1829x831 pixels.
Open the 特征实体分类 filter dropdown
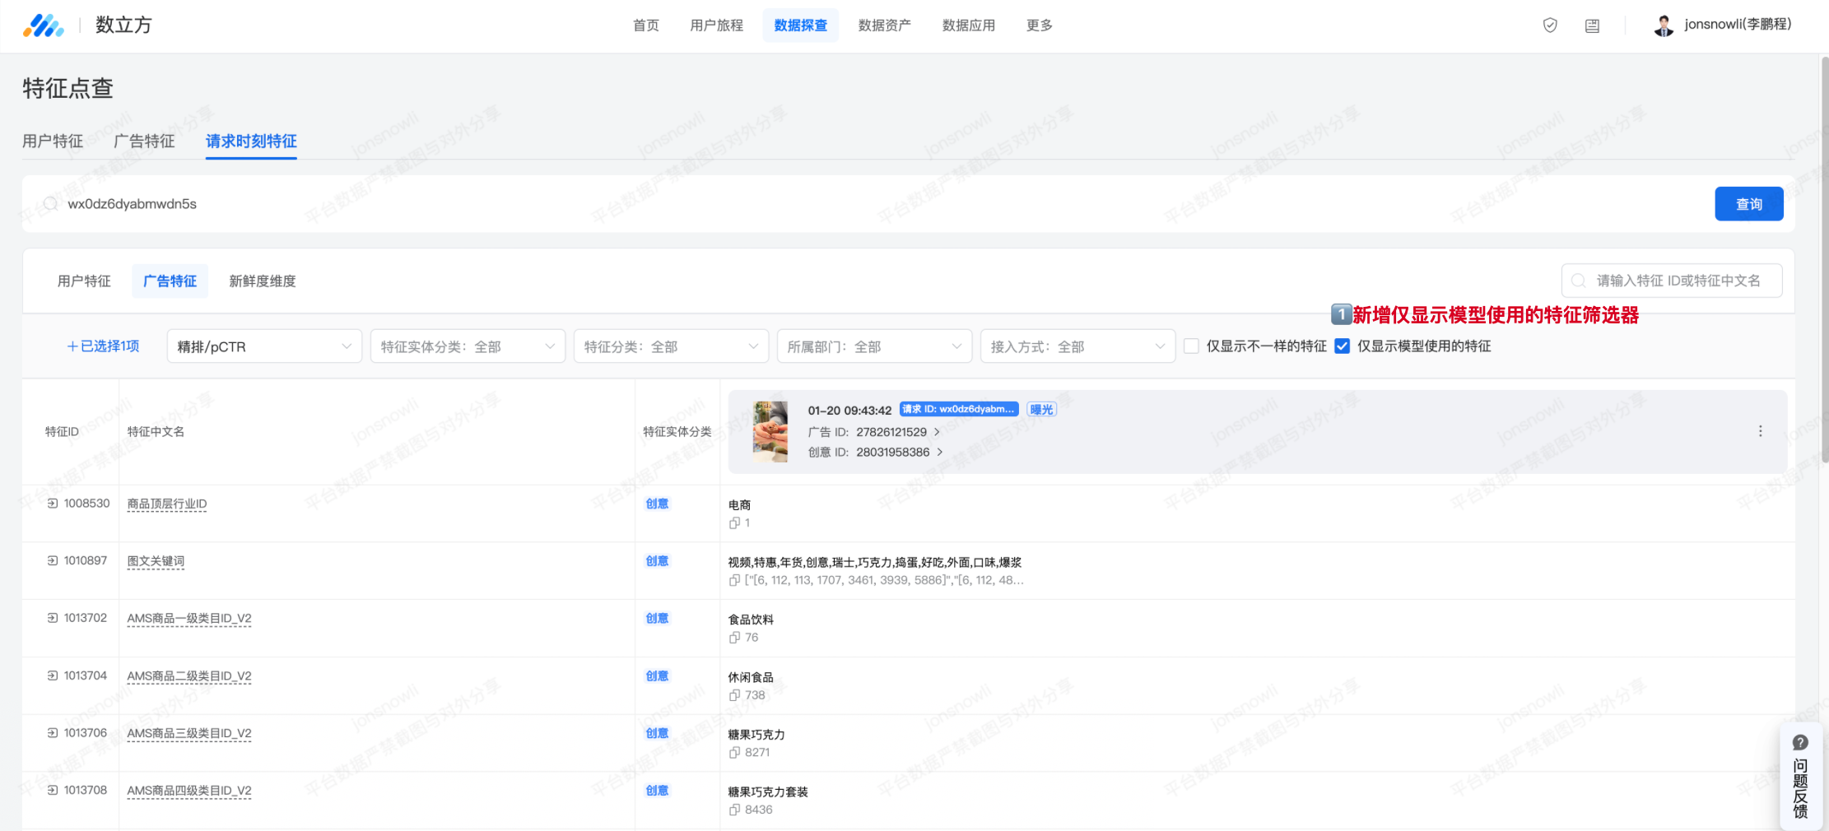(468, 346)
